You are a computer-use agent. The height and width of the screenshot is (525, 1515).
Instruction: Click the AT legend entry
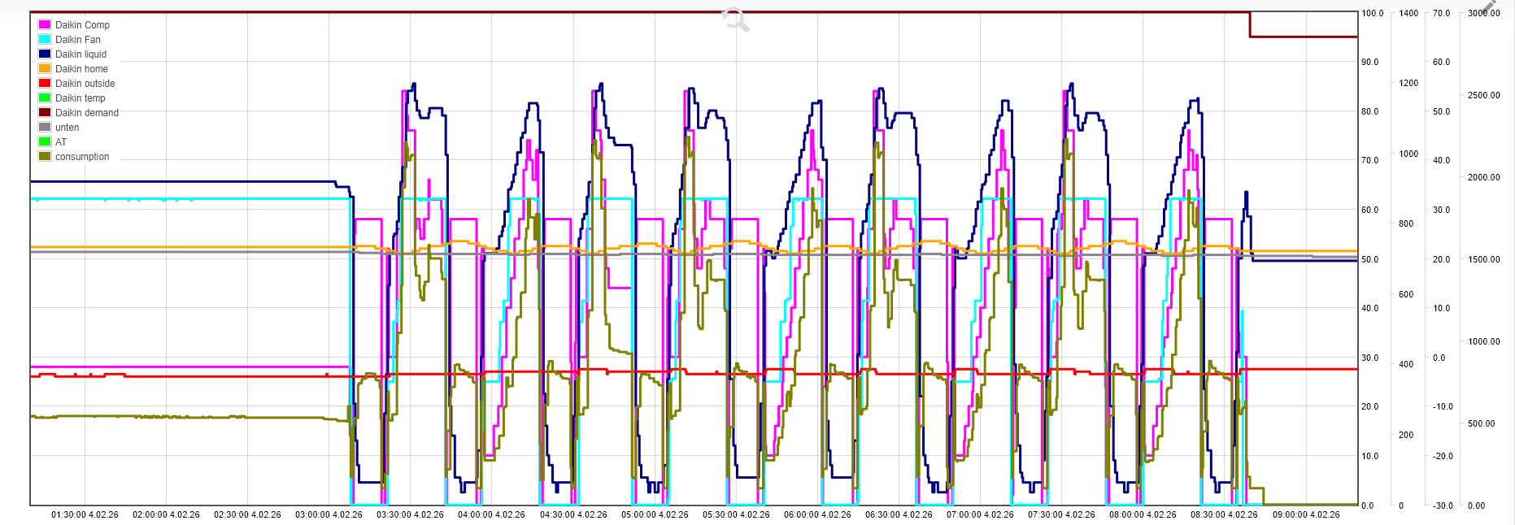[x=61, y=142]
